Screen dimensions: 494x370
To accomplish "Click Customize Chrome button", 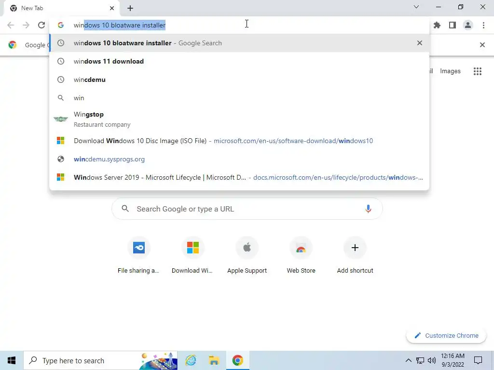I will (x=446, y=335).
